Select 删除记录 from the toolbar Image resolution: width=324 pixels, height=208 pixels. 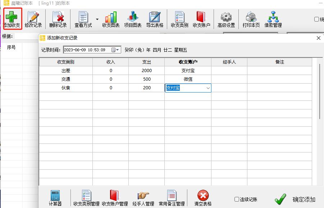pyautogui.click(x=59, y=19)
